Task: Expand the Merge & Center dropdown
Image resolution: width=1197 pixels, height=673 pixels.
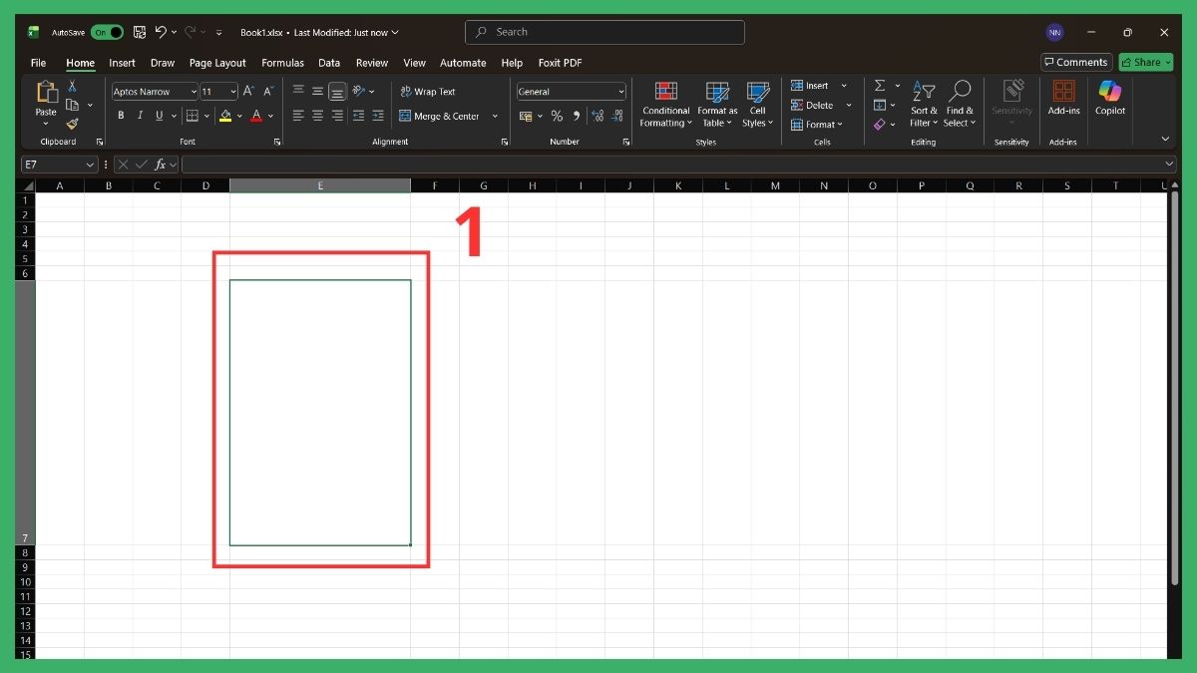Action: click(496, 116)
